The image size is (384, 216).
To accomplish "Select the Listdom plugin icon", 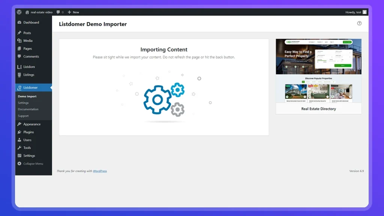I will [x=20, y=66].
